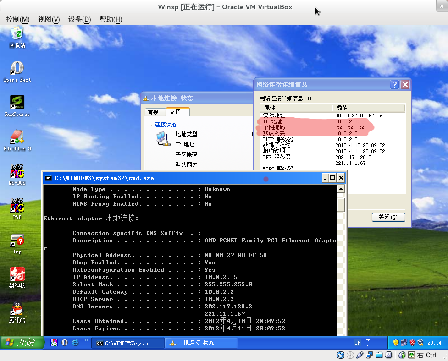Select the 实际地址 row in details list
The width and height of the screenshot is (448, 361).
click(x=333, y=115)
